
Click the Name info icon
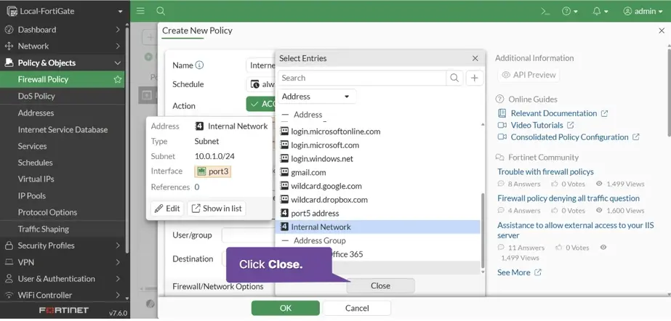tap(199, 65)
